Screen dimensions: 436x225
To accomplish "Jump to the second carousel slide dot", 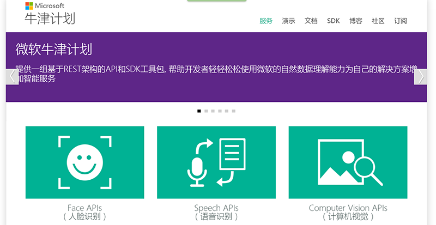I will [x=206, y=111].
